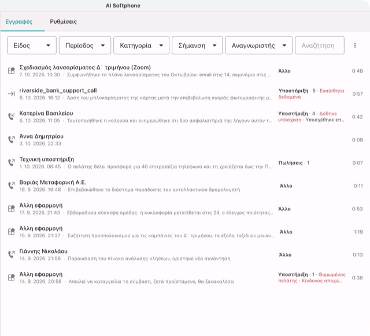Click the Ευαίσθητα δεδομένα red tag
This screenshot has width=370, height=336.
click(311, 94)
